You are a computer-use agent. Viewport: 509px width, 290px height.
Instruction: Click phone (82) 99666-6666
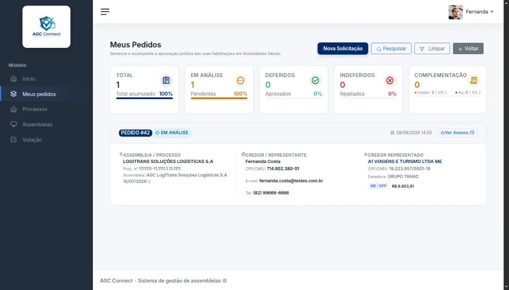(271, 193)
